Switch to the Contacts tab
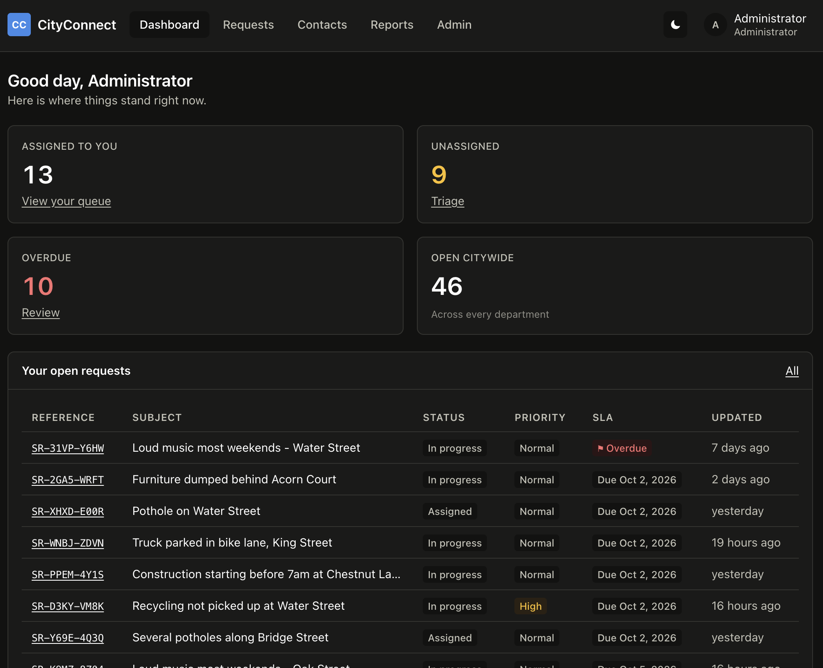The height and width of the screenshot is (668, 823). pyautogui.click(x=322, y=25)
